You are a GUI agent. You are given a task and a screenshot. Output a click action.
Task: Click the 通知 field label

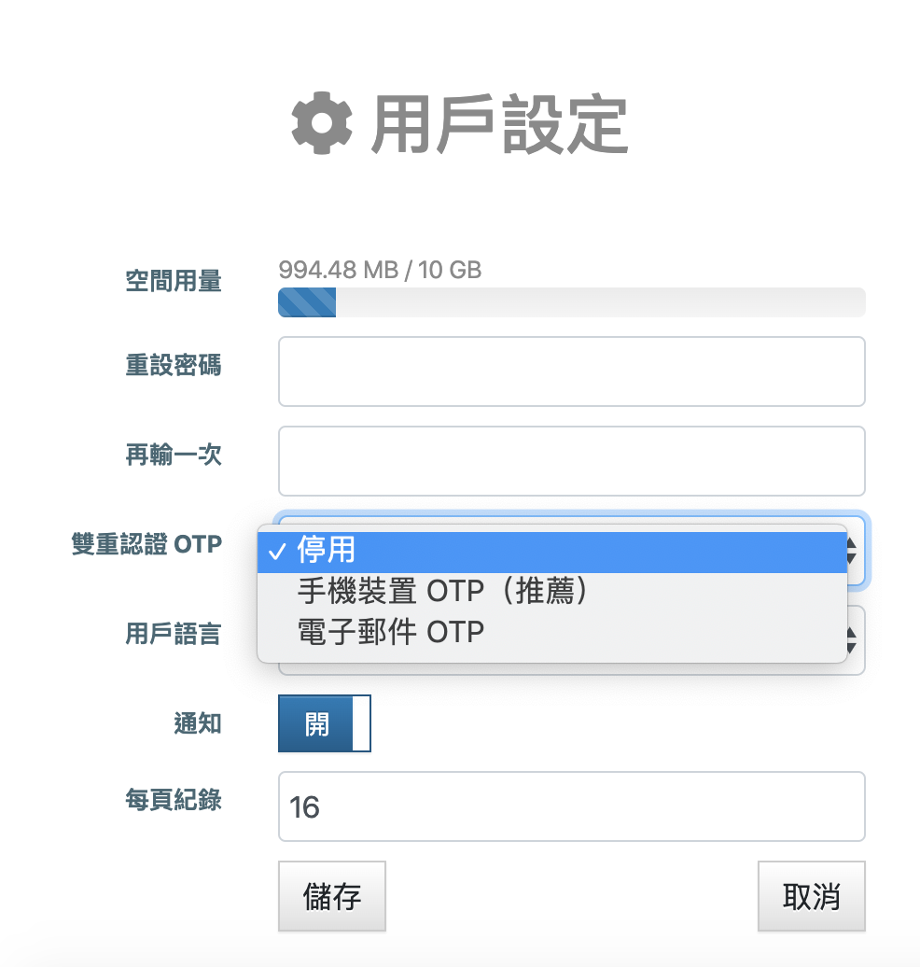(x=198, y=723)
